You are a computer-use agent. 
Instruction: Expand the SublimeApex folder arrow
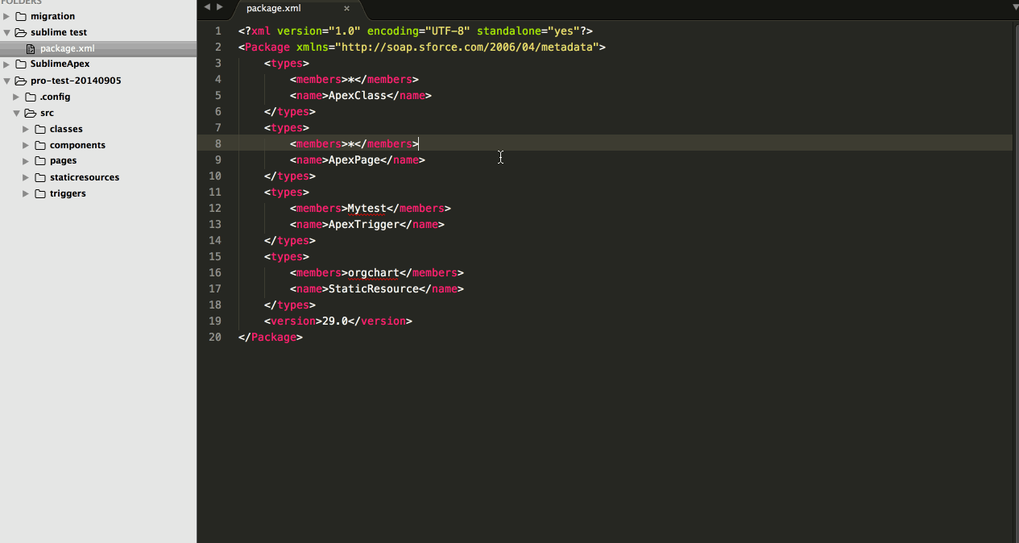click(6, 64)
